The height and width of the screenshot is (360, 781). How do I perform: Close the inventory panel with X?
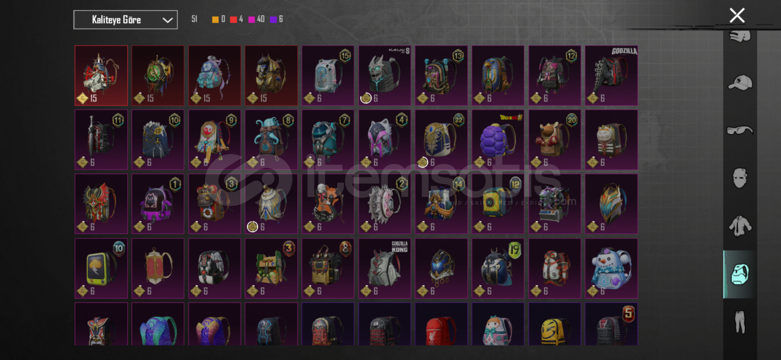tap(737, 15)
